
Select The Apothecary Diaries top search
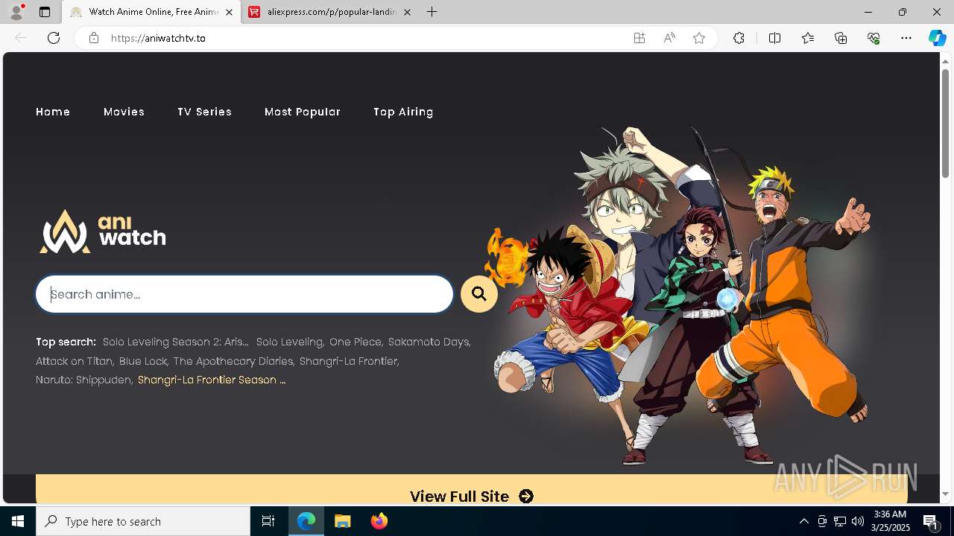click(x=233, y=361)
